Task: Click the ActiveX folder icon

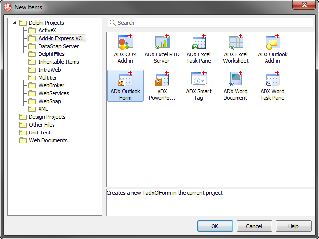Action: pos(32,30)
